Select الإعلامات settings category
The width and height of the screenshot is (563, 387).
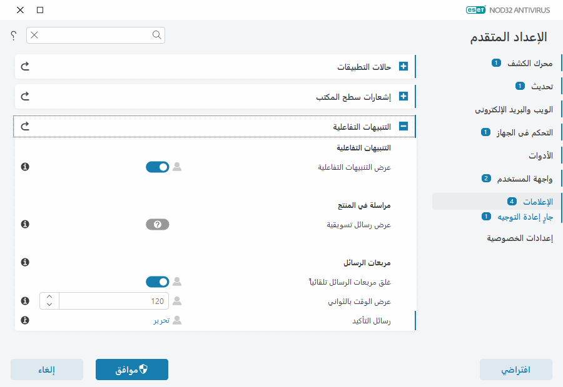click(538, 202)
